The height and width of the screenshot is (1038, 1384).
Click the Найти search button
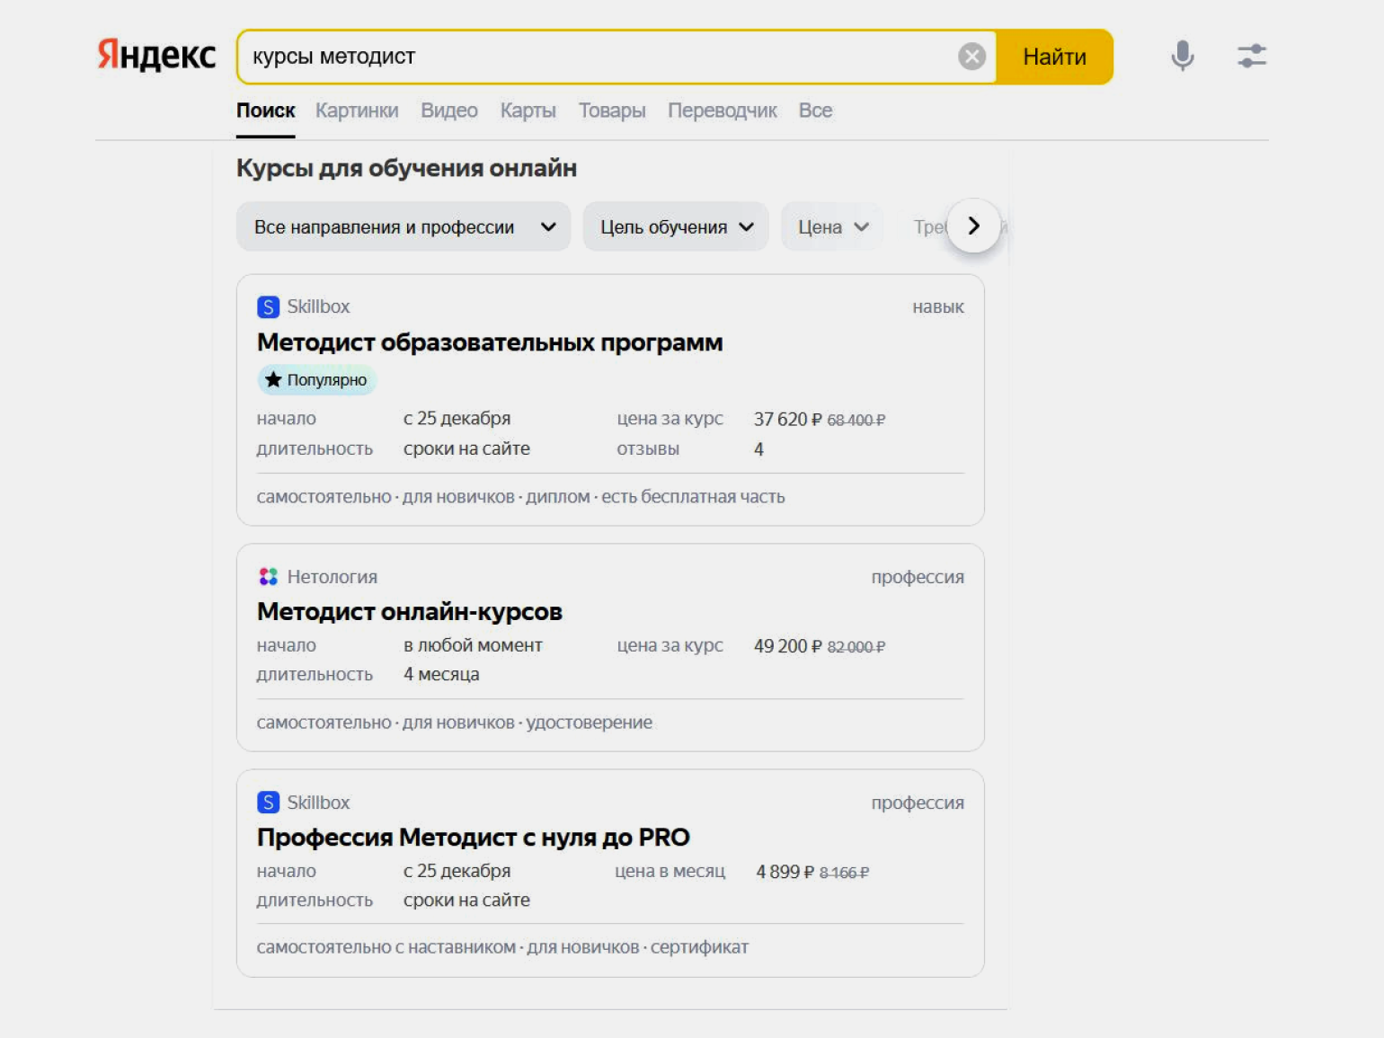(x=1055, y=57)
